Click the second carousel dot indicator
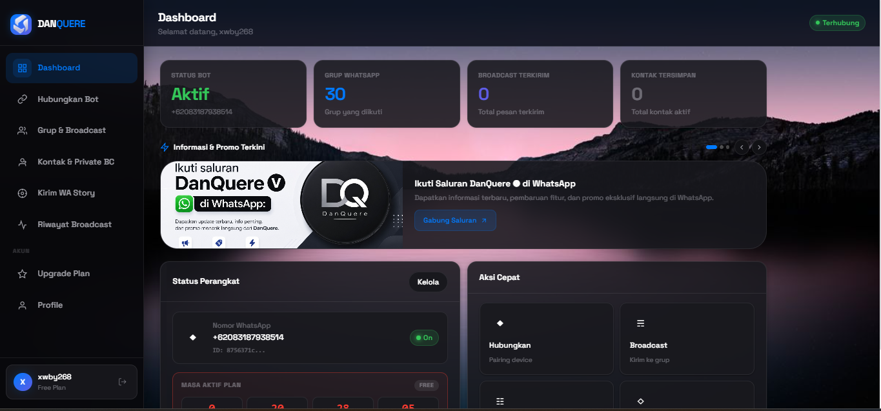This screenshot has height=411, width=881. (x=722, y=147)
